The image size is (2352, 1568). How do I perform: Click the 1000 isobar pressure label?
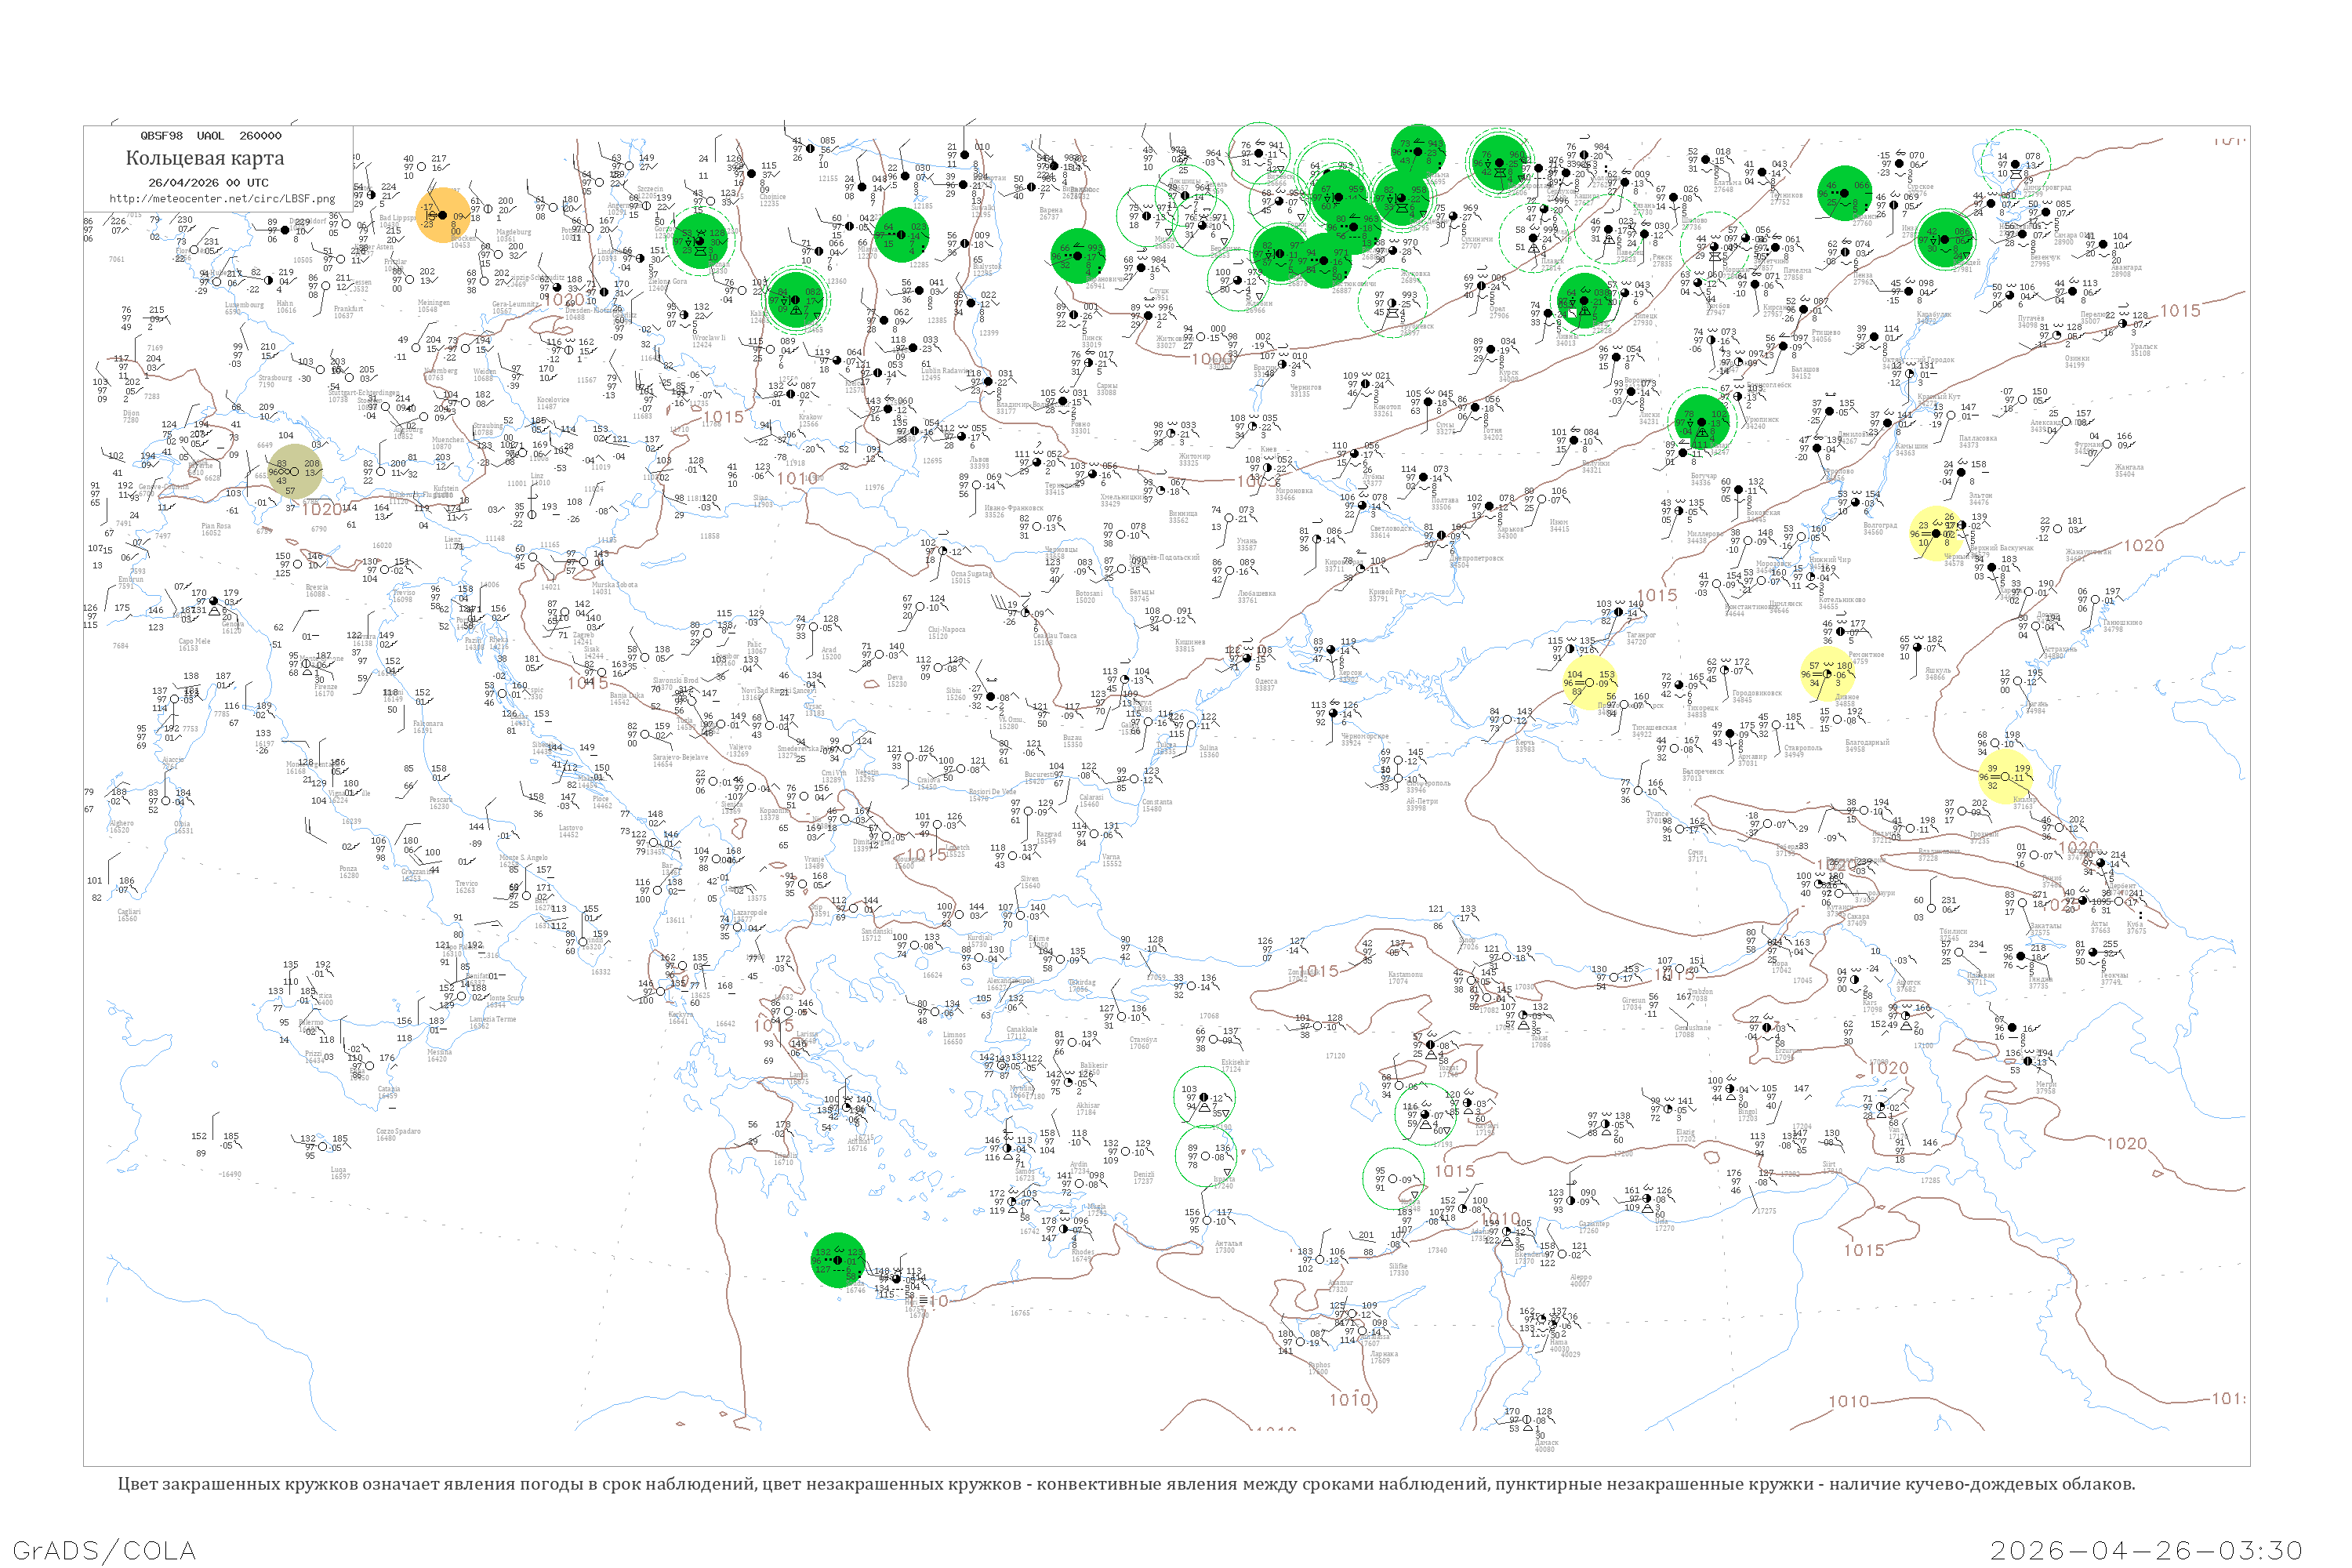point(1211,359)
